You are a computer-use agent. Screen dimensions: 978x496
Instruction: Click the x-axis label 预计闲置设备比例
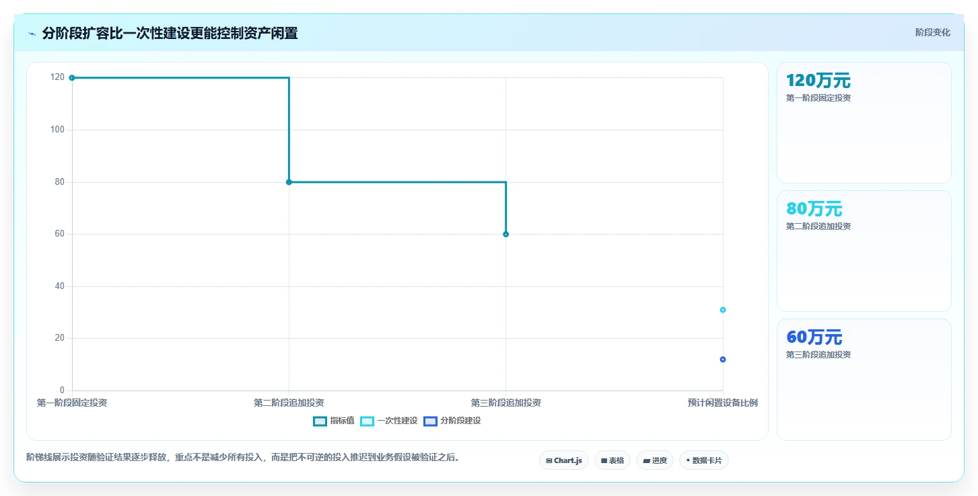click(x=723, y=403)
